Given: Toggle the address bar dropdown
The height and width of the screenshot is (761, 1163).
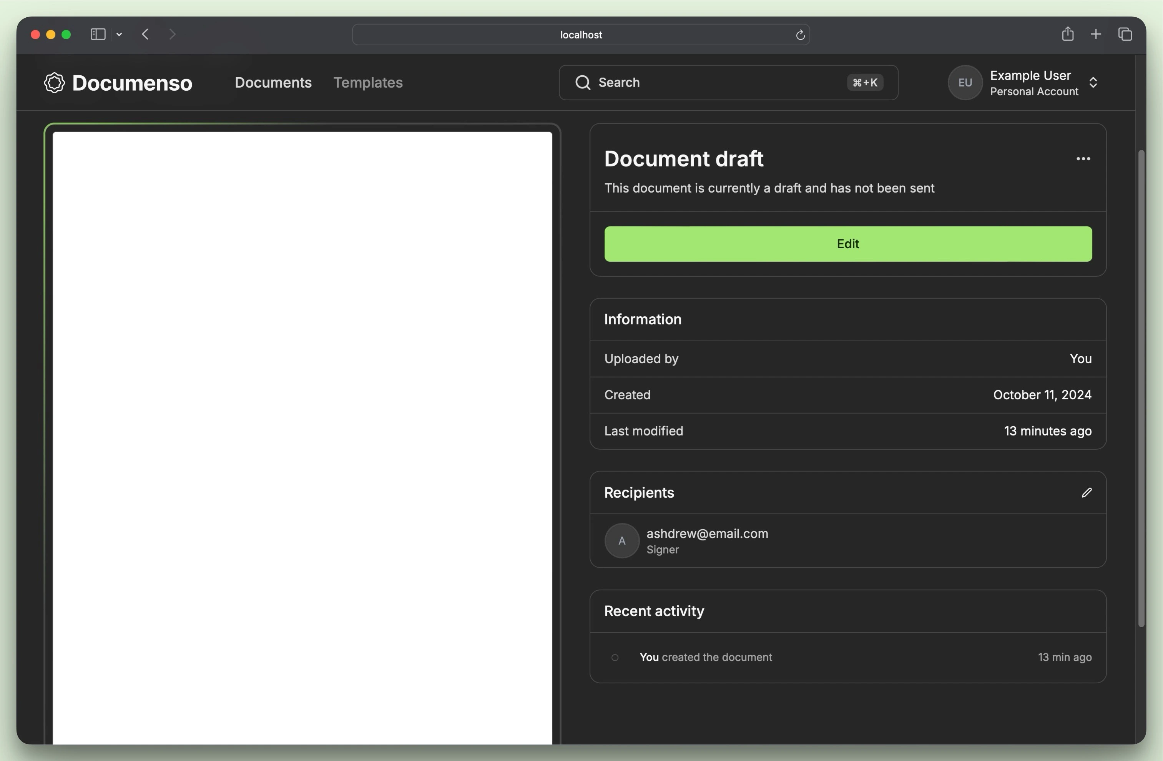Looking at the screenshot, I should [x=119, y=34].
